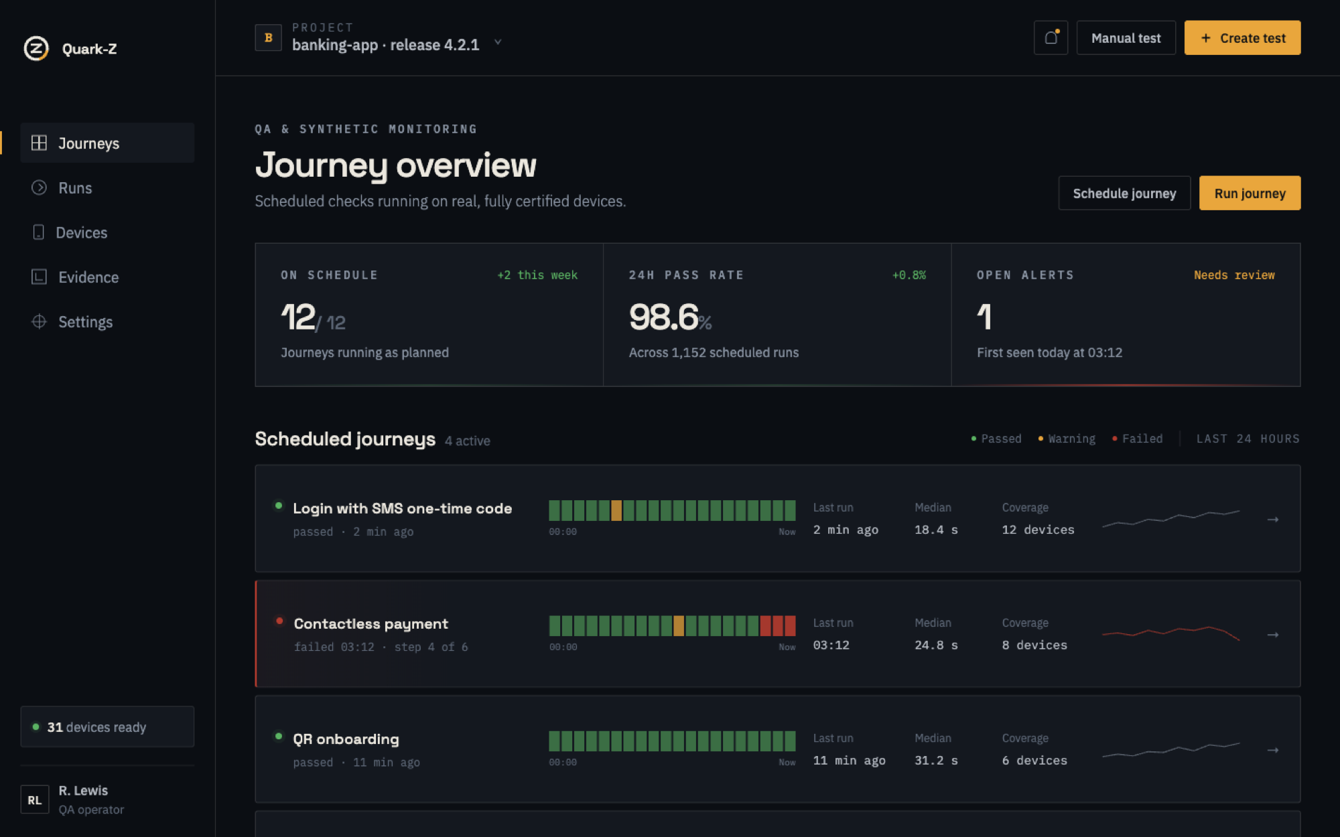Click green status dot beside Login with SMS
The height and width of the screenshot is (837, 1340).
(x=278, y=506)
